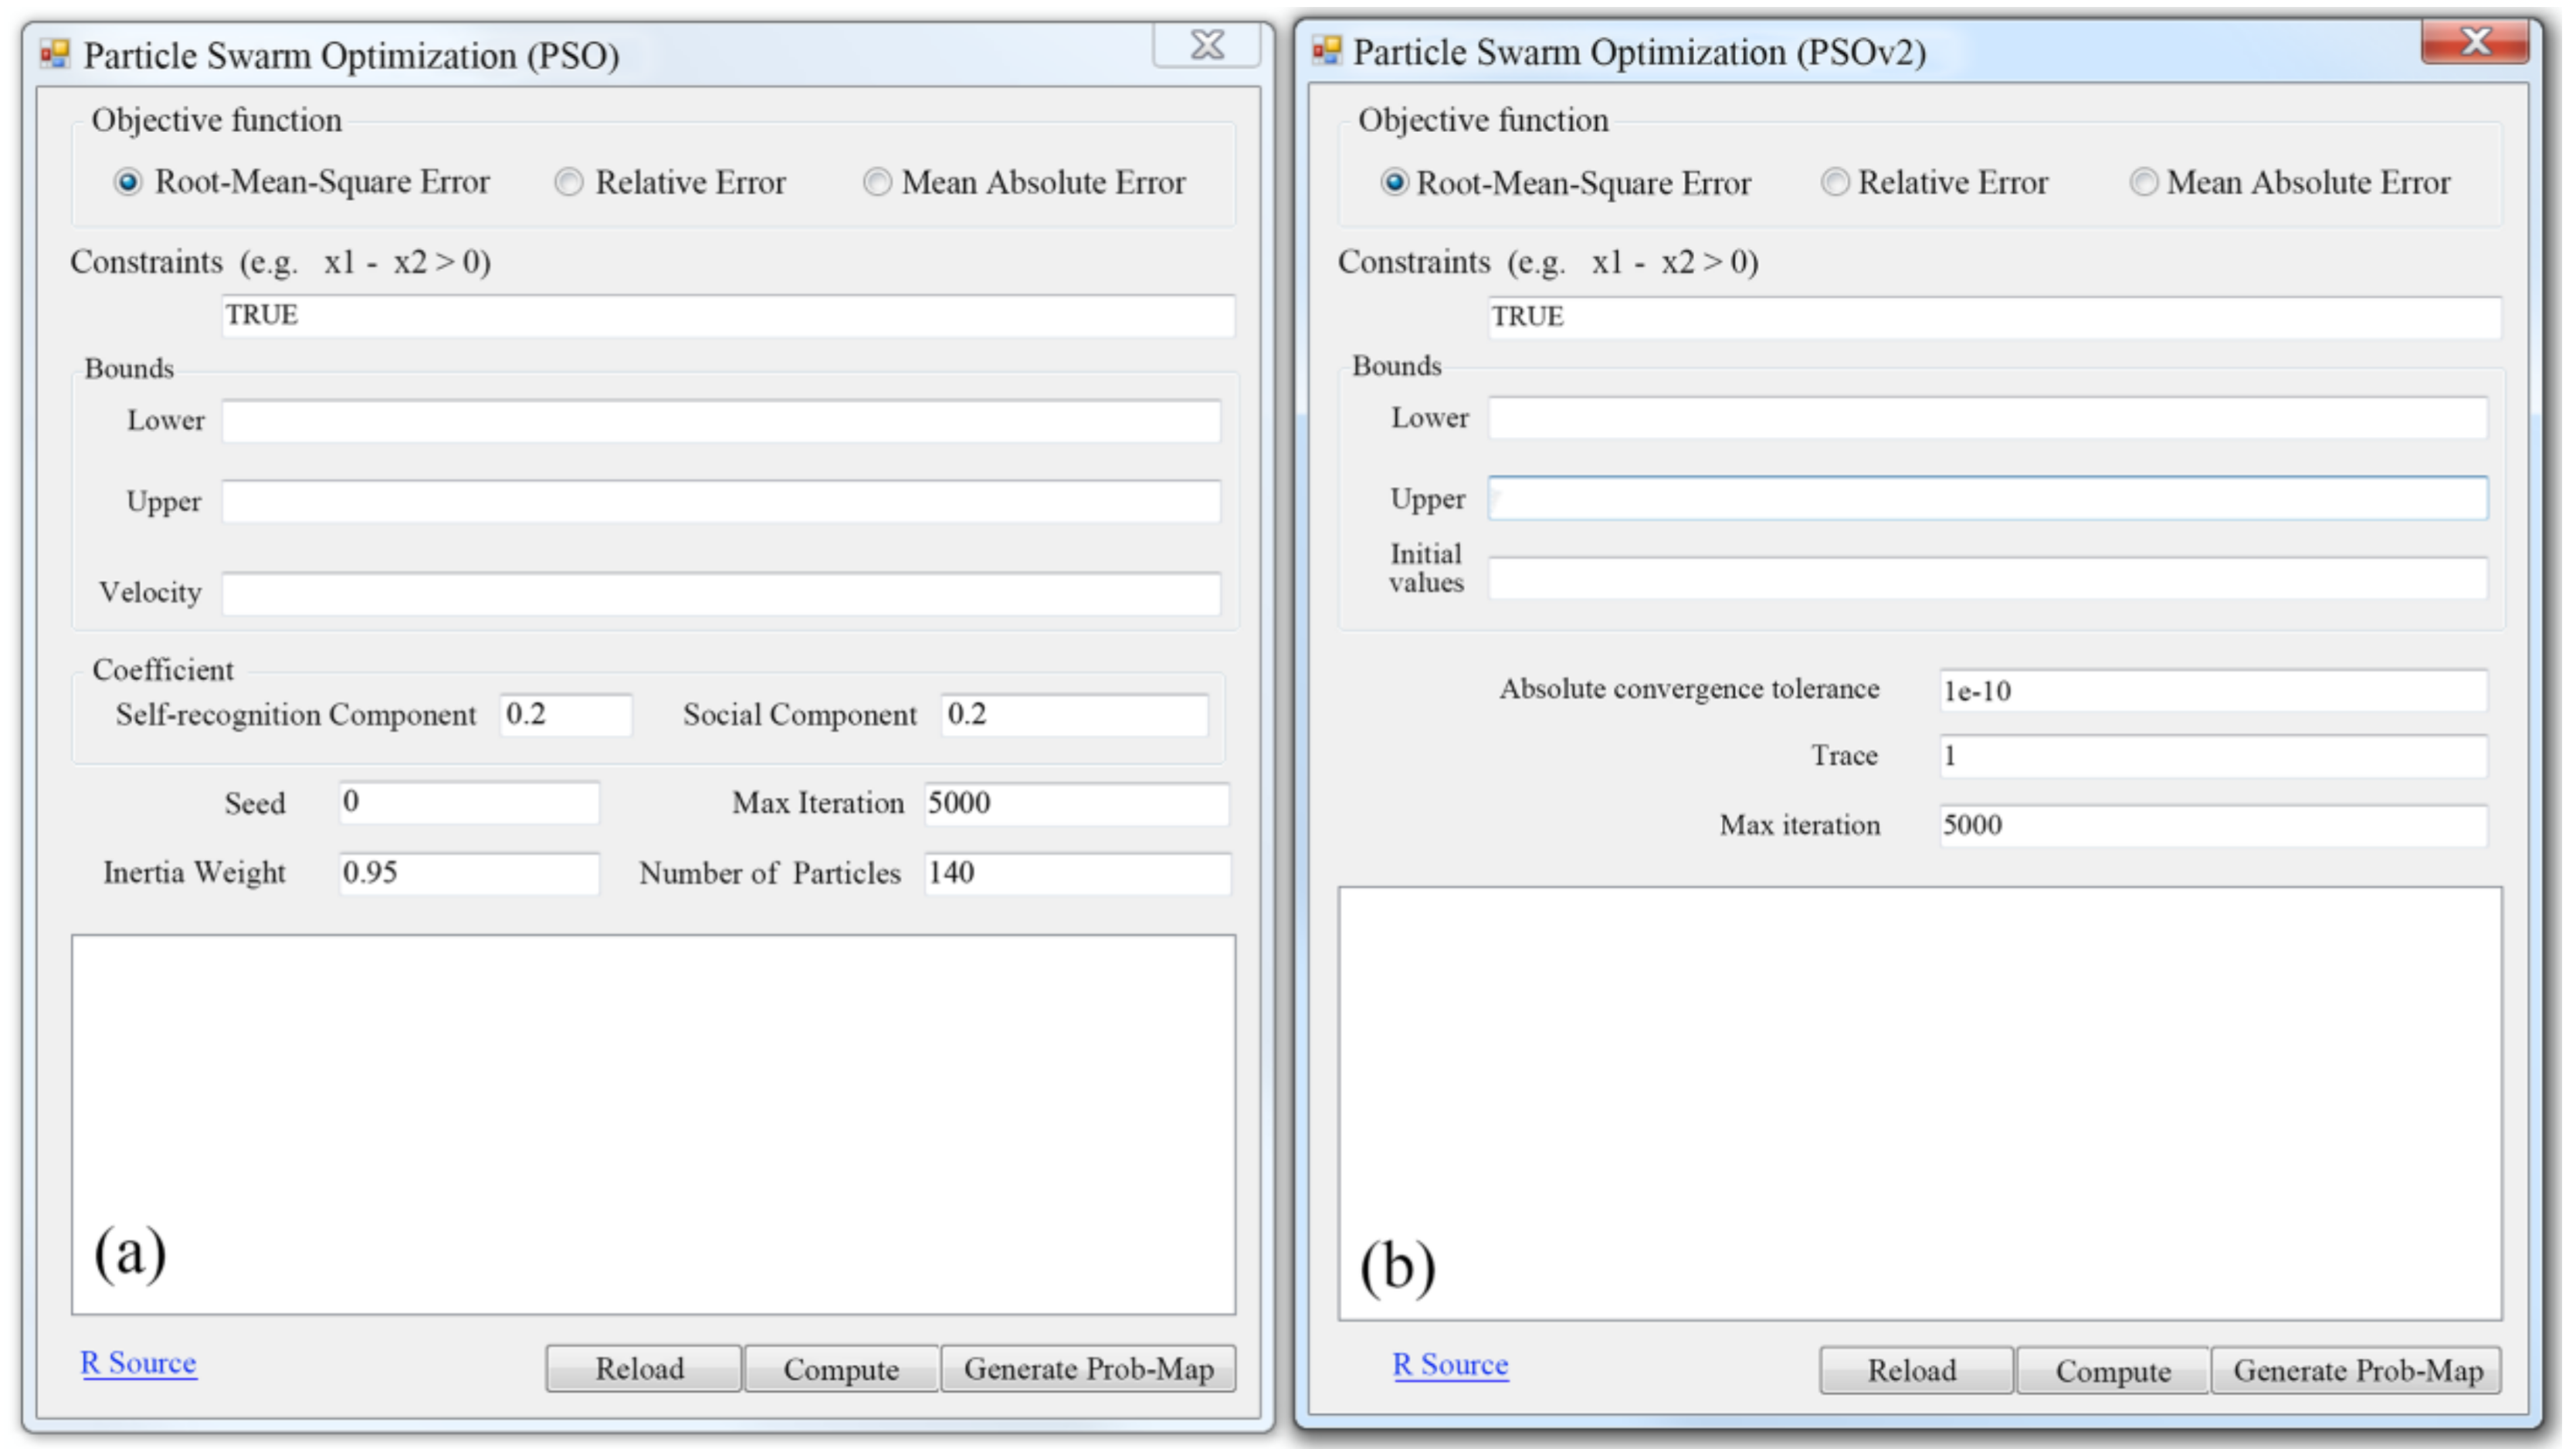Open R Source link in PSOv2 window
This screenshot has width=2576, height=1449.
point(1450,1365)
